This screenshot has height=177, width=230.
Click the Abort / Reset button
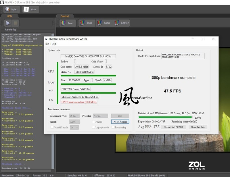pyautogui.click(x=120, y=122)
